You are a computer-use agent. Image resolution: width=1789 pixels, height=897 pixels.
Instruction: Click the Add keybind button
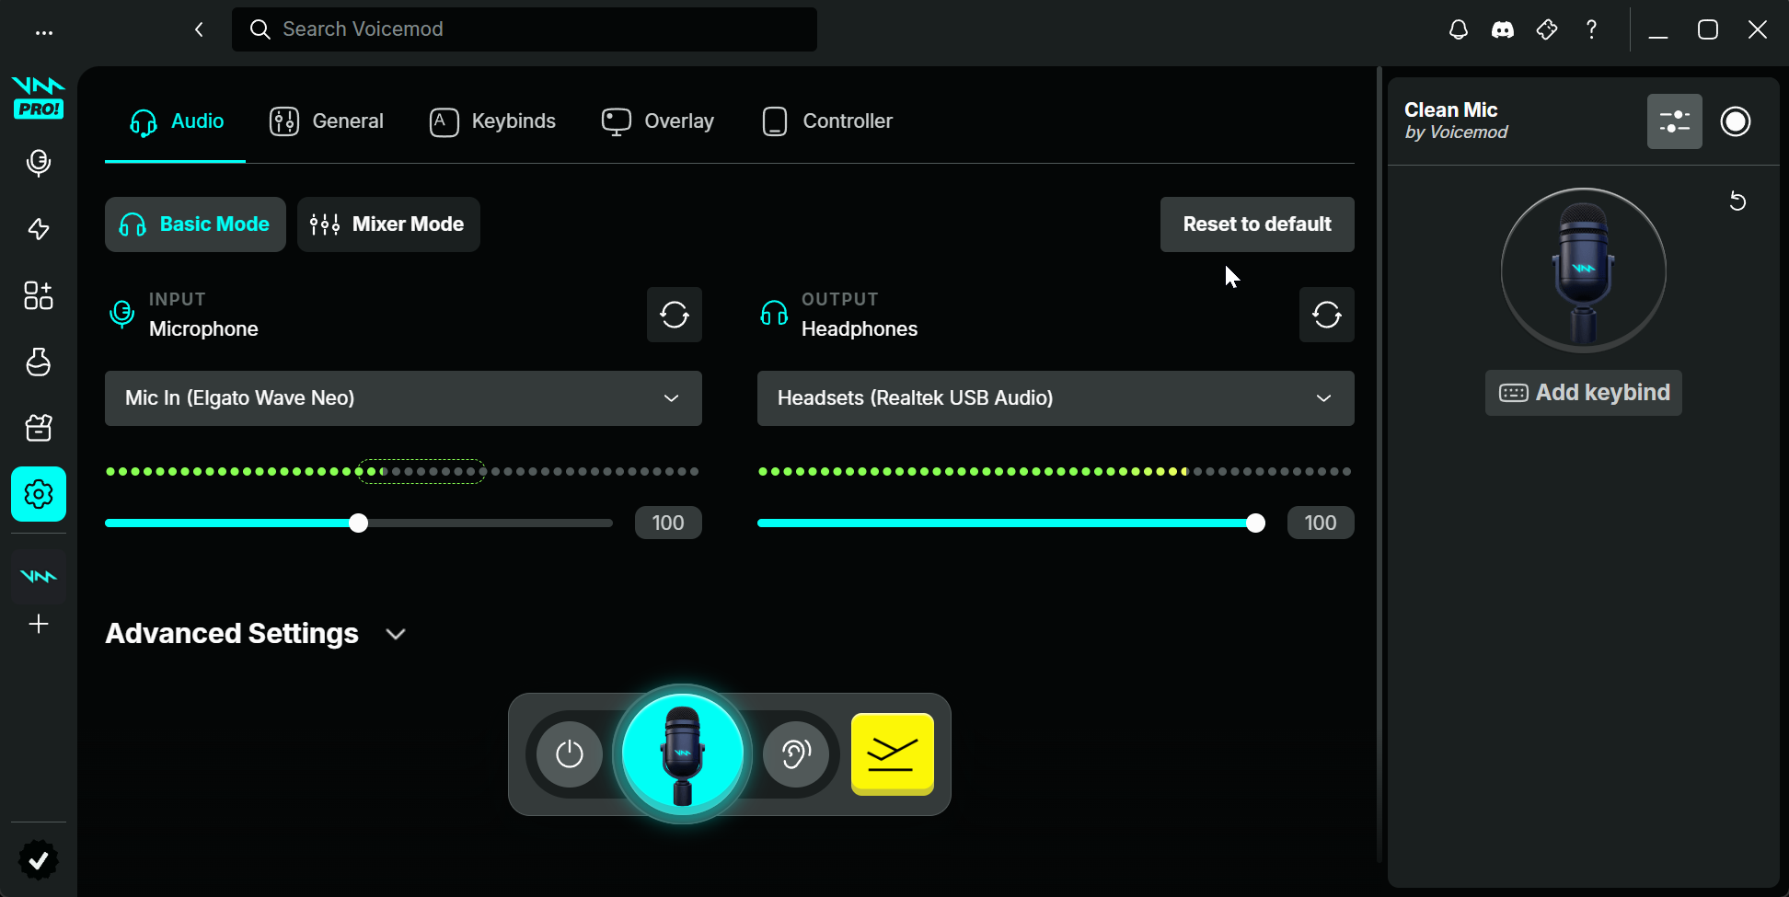[x=1583, y=392]
